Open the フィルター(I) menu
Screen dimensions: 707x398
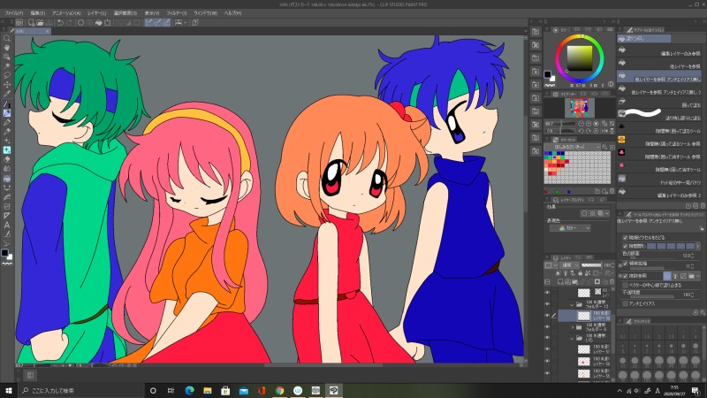click(x=177, y=13)
